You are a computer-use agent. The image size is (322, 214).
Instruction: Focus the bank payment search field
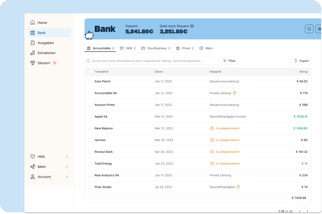(151, 61)
